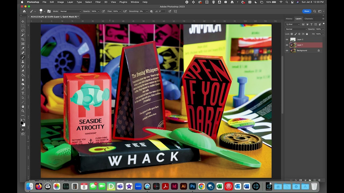Open smoothing options gear icon
The width and height of the screenshot is (344, 193).
click(x=151, y=11)
